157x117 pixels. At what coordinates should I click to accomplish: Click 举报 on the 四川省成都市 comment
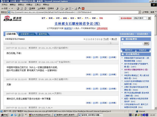89,57
